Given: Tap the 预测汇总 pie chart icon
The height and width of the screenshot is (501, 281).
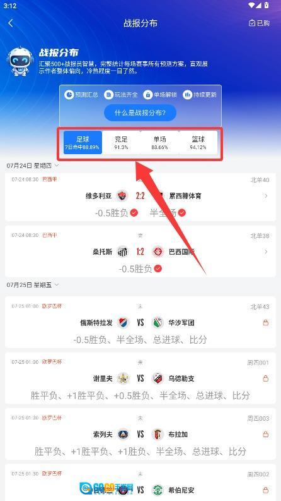Looking at the screenshot, I should (x=69, y=95).
